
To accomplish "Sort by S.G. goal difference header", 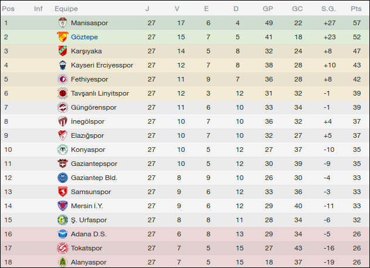I will (328, 9).
